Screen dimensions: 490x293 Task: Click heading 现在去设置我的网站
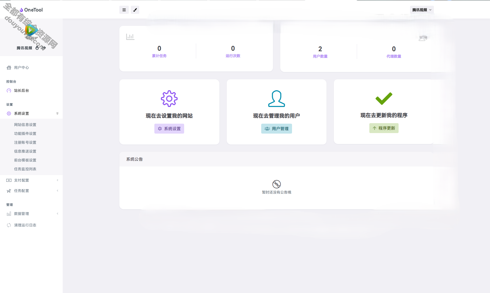[169, 116]
